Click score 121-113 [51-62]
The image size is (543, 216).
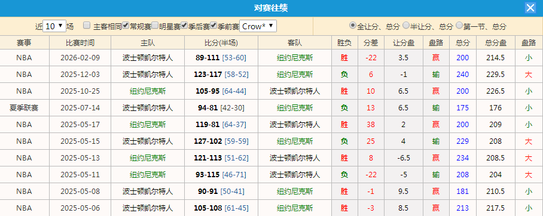221,158
